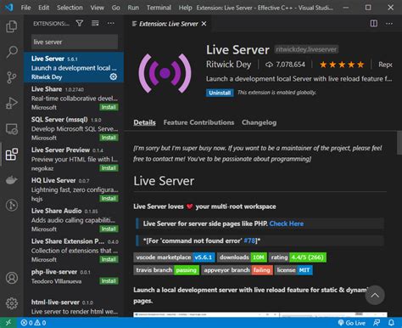This screenshot has height=328, width=402.
Task: Open the Extensions view in activity bar
Action: tap(12, 155)
